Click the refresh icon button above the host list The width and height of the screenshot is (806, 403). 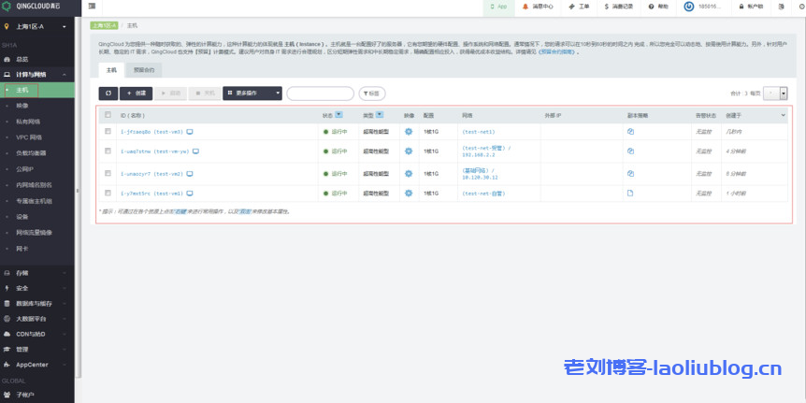tap(108, 94)
